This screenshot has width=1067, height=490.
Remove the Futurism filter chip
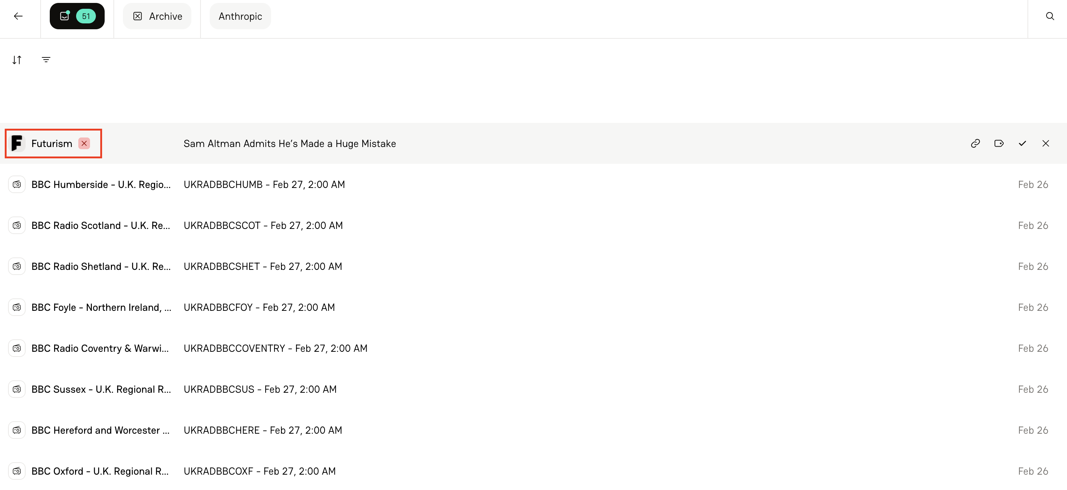[x=84, y=143]
